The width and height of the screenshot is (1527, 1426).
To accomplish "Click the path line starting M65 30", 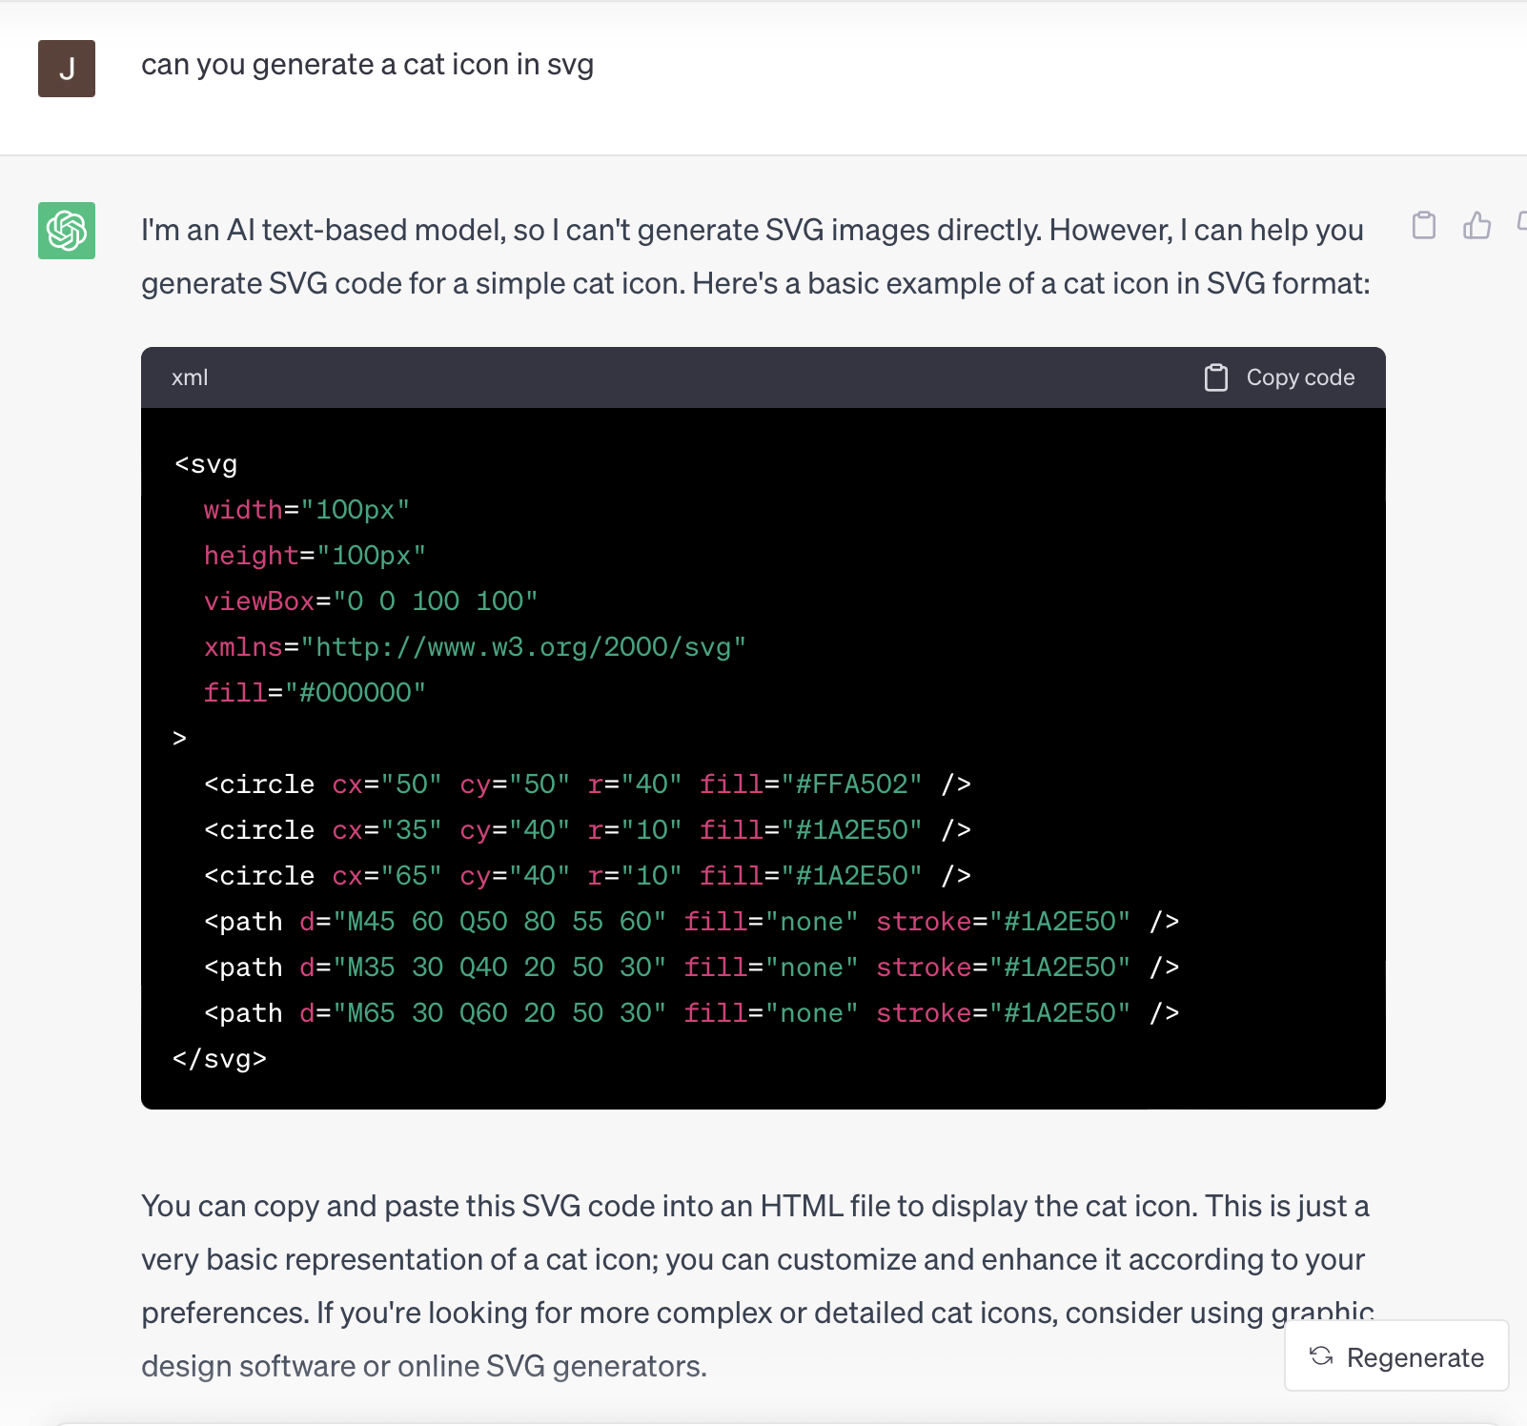I will point(691,1013).
